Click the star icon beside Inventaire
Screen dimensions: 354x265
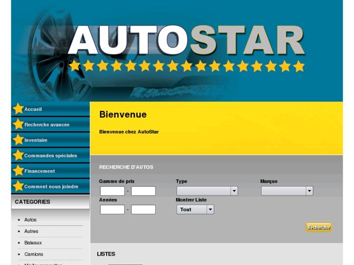pos(19,140)
